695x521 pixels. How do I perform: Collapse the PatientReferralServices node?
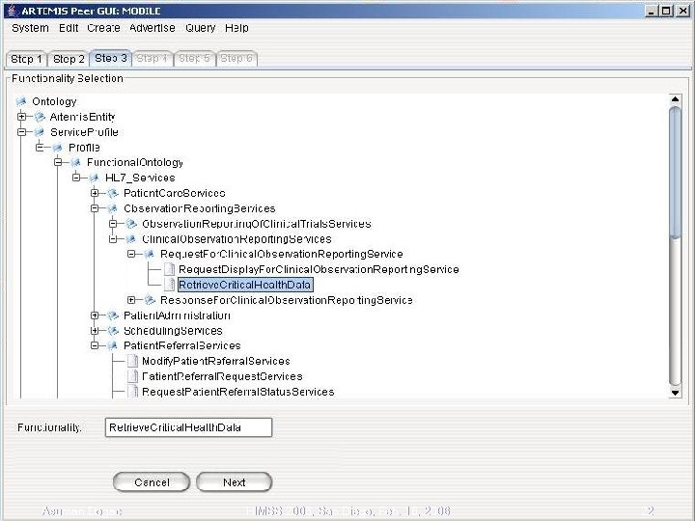click(x=95, y=345)
